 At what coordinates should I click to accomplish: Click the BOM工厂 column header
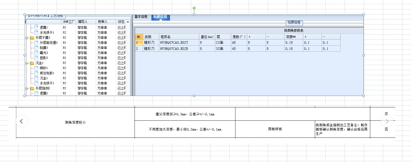coord(69,22)
